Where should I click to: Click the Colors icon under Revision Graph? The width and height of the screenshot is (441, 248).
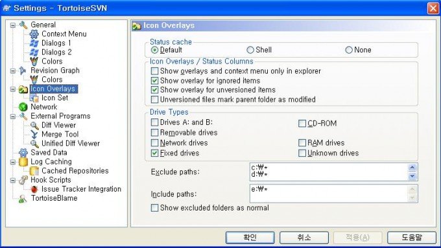tap(34, 80)
